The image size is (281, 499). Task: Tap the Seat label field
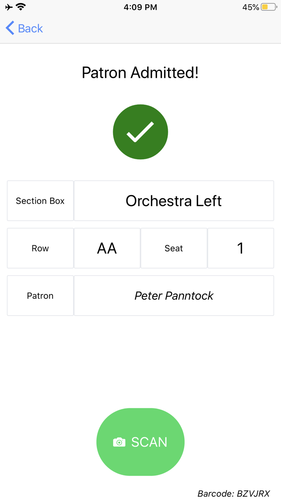pos(173,248)
